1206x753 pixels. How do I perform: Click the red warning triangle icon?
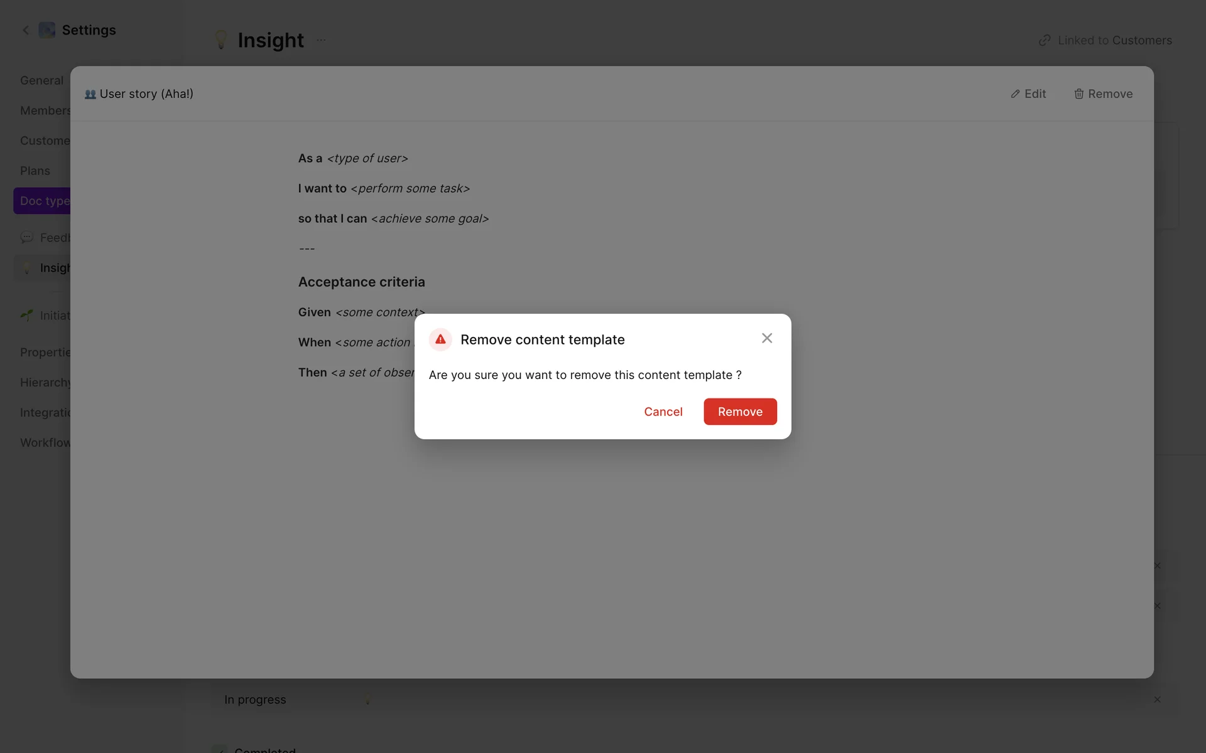[440, 339]
